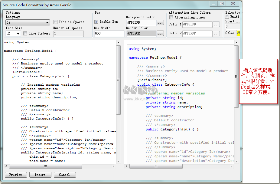Viewport: 280px width, 184px height.
Task: Open the Language C# dropdown
Action: [28, 22]
